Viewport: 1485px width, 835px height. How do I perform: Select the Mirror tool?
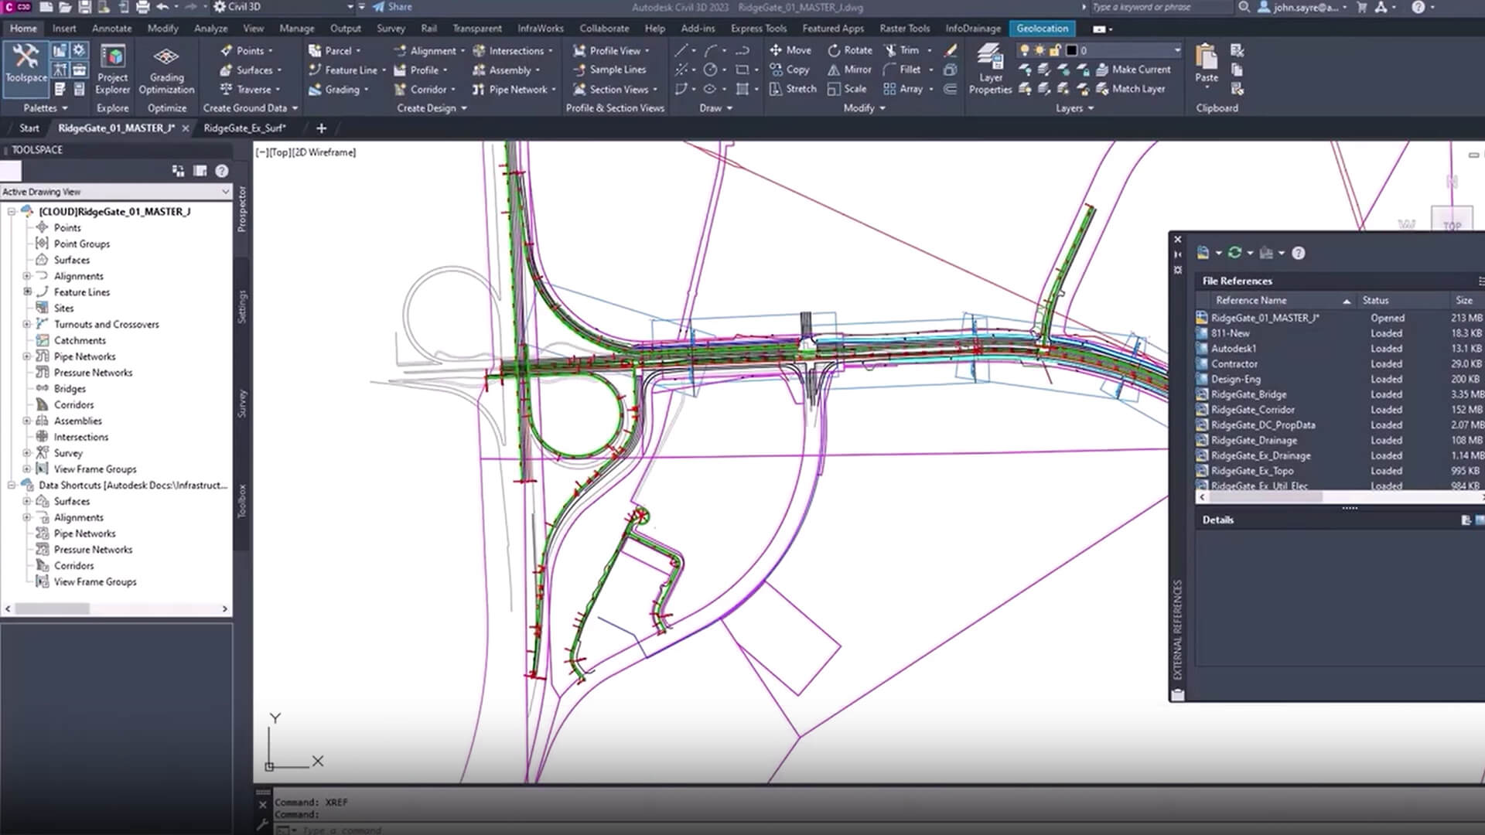coord(849,70)
